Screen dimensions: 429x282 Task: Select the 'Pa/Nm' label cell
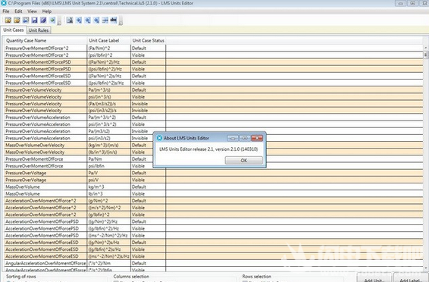109,159
